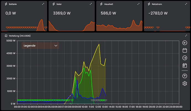Viewport: 191px width, 111px height.
Task: Expand the Batterie card to fullscreen
Action: click(43, 4)
